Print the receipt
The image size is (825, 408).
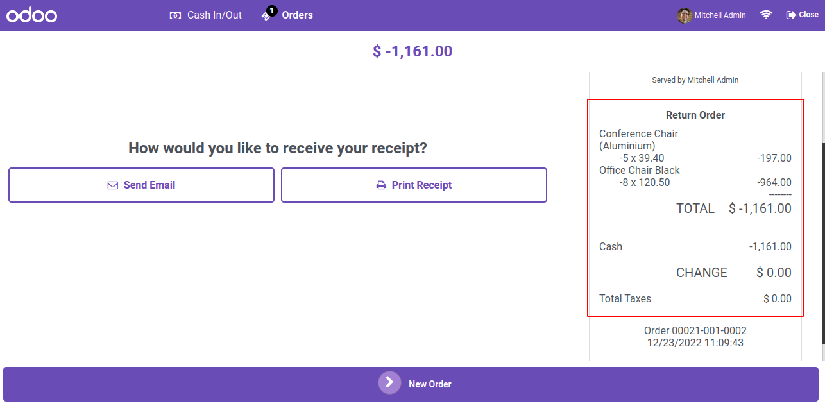[x=414, y=185]
